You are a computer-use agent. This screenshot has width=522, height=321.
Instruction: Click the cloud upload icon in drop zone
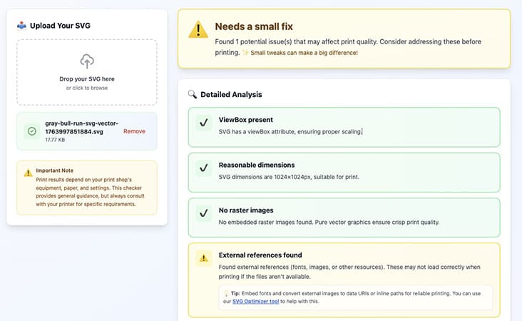86,61
